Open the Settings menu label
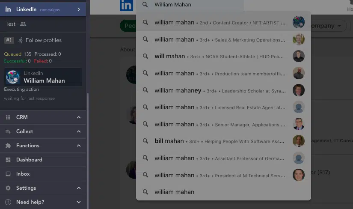 pyautogui.click(x=26, y=188)
